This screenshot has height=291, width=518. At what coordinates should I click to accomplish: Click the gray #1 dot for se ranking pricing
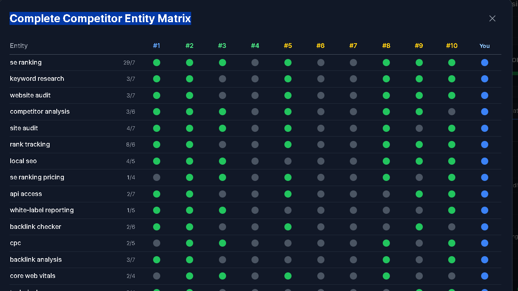(157, 177)
